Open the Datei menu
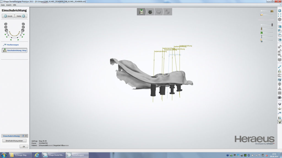The width and height of the screenshot is (282, 158). pyautogui.click(x=3, y=5)
